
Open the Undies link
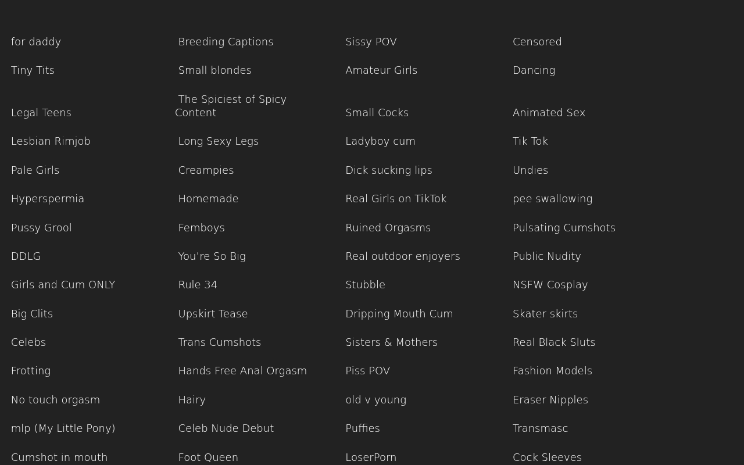(x=530, y=170)
